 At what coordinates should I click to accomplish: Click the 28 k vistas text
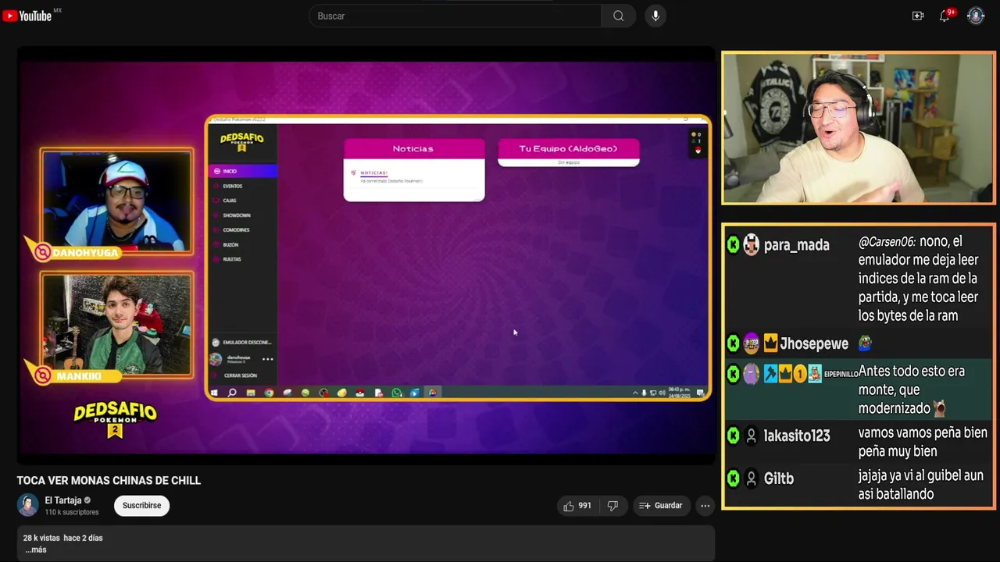pyautogui.click(x=42, y=538)
